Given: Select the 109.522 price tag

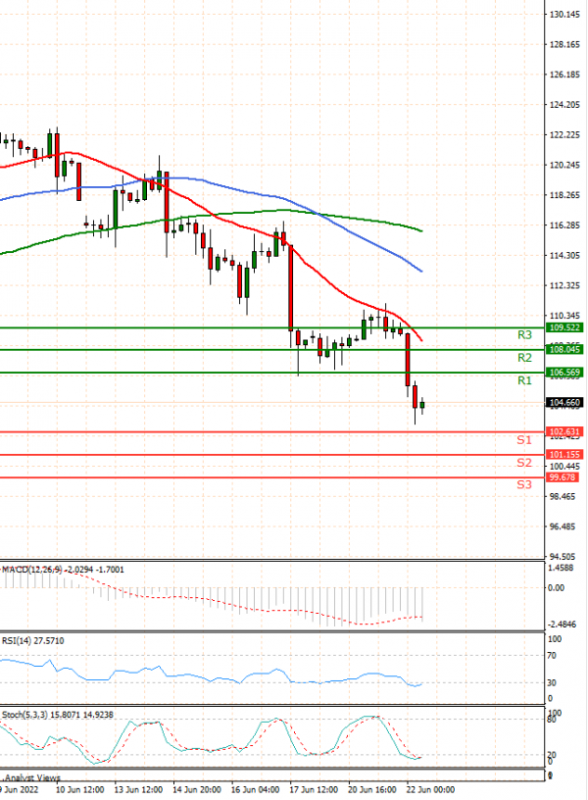Looking at the screenshot, I should pyautogui.click(x=564, y=327).
